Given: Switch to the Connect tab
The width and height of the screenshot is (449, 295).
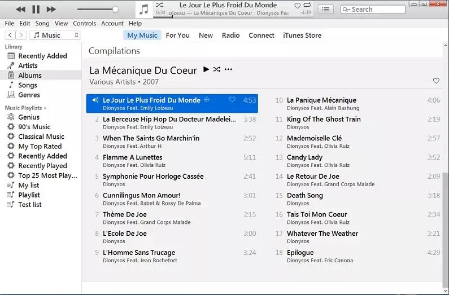Looking at the screenshot, I should [261, 36].
